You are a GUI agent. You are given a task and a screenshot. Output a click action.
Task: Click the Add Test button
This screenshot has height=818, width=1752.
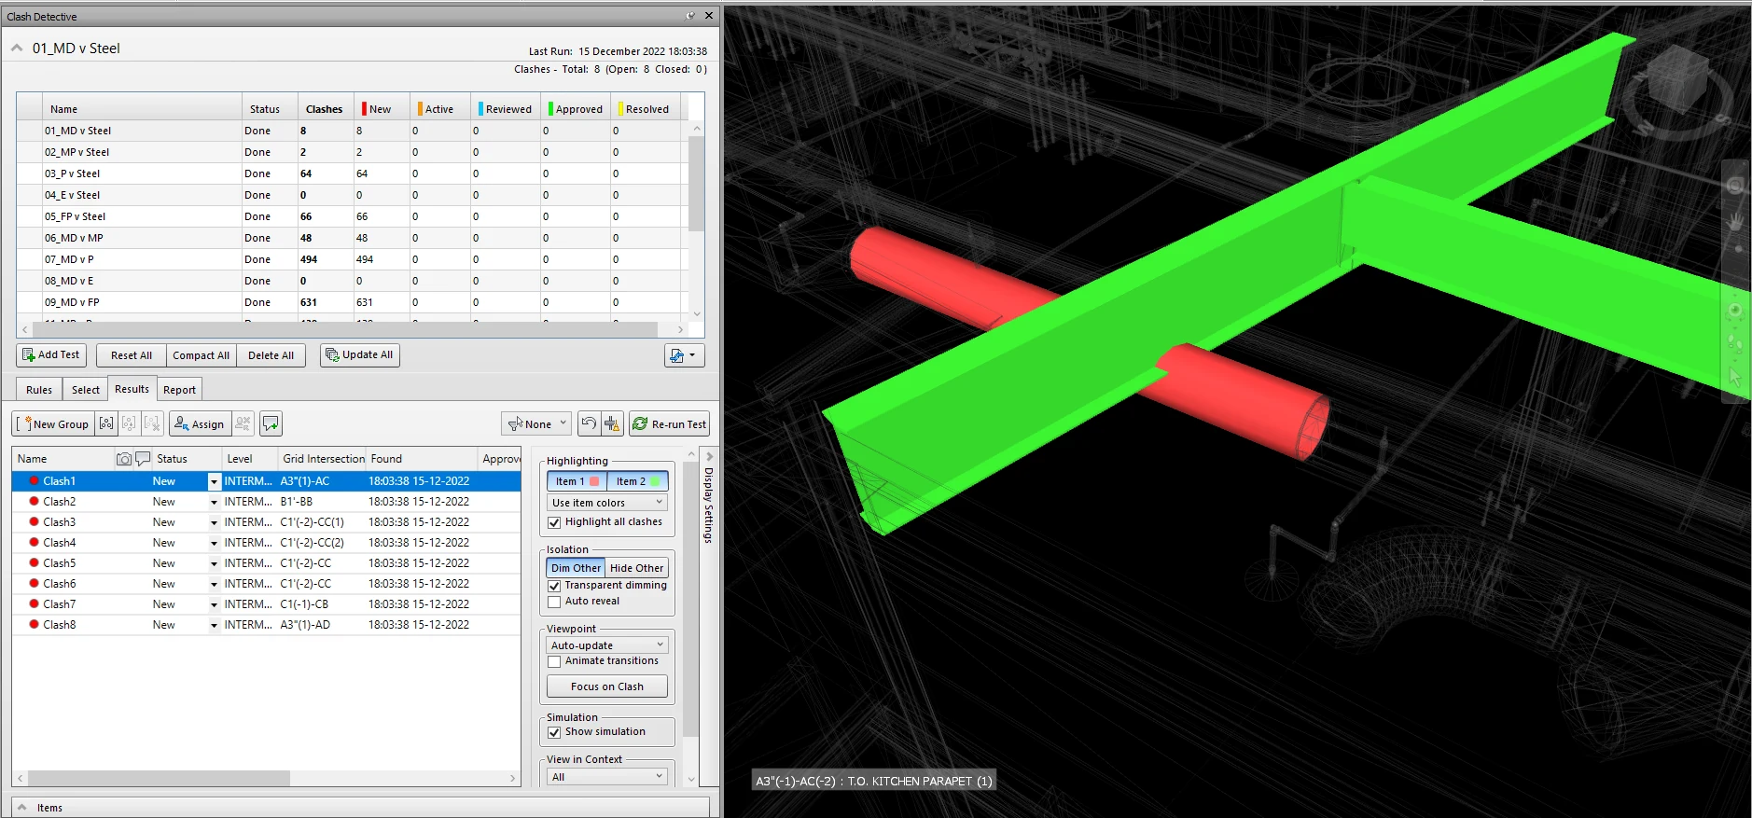pyautogui.click(x=51, y=355)
